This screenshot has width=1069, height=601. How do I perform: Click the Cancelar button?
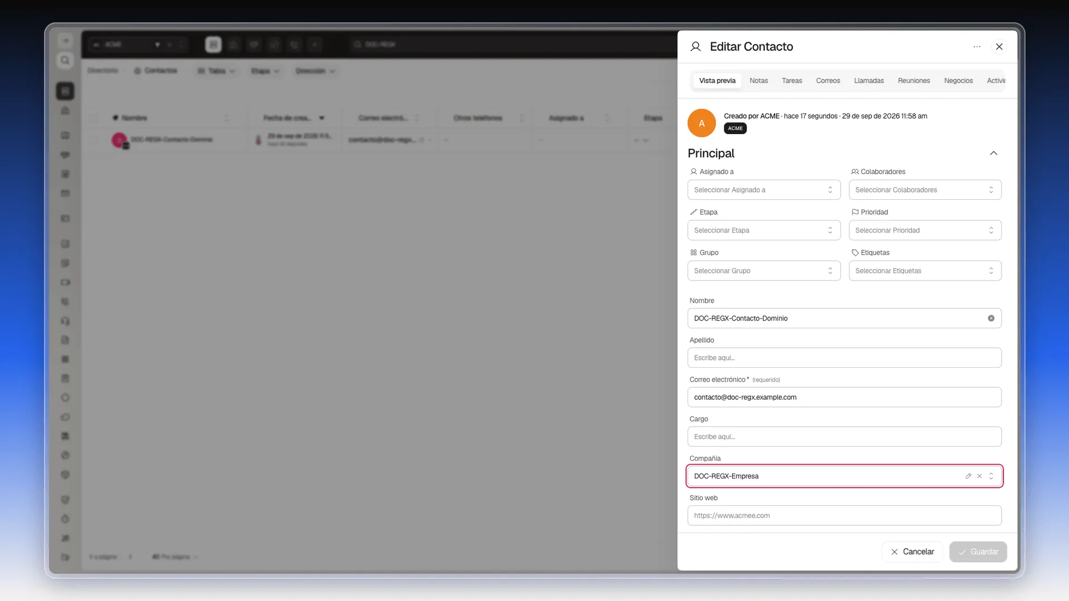point(912,552)
